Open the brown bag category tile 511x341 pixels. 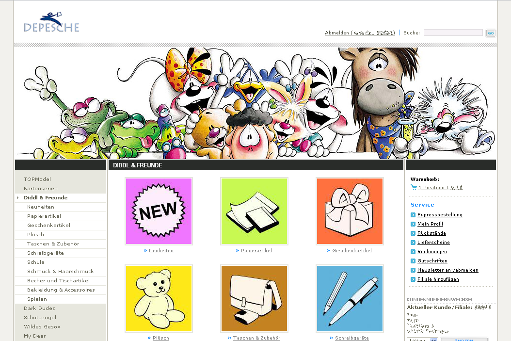pyautogui.click(x=254, y=299)
